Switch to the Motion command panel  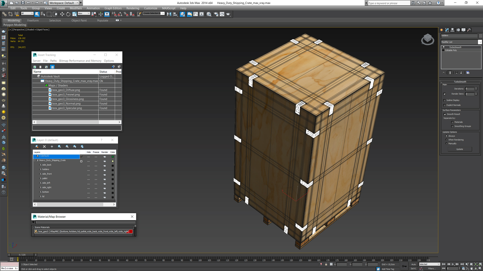[x=458, y=30]
